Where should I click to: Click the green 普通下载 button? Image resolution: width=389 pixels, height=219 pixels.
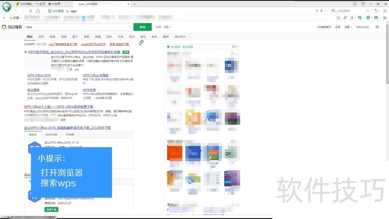tap(52, 210)
